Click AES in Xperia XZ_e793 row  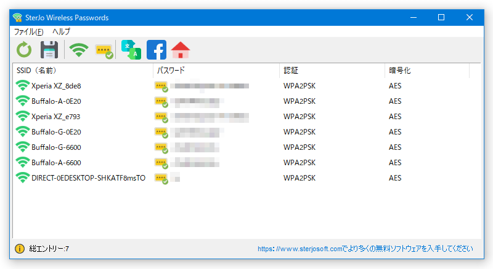pyautogui.click(x=395, y=116)
